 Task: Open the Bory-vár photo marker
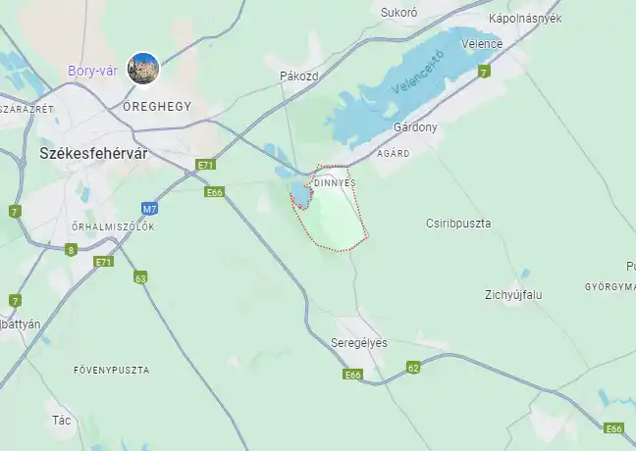click(143, 69)
